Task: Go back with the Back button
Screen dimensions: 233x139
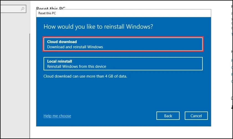Action: click(168, 116)
